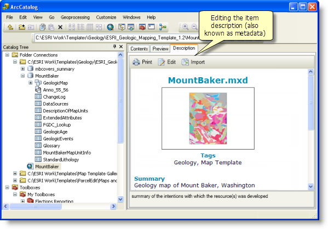Launch ArcMap from the toolbar
The width and height of the screenshot is (328, 229).
[x=110, y=27]
